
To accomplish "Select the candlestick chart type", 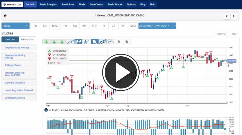I will 79,41.
